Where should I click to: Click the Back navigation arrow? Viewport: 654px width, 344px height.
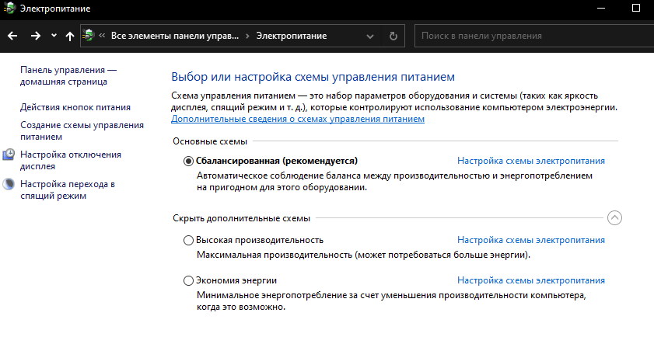12,36
